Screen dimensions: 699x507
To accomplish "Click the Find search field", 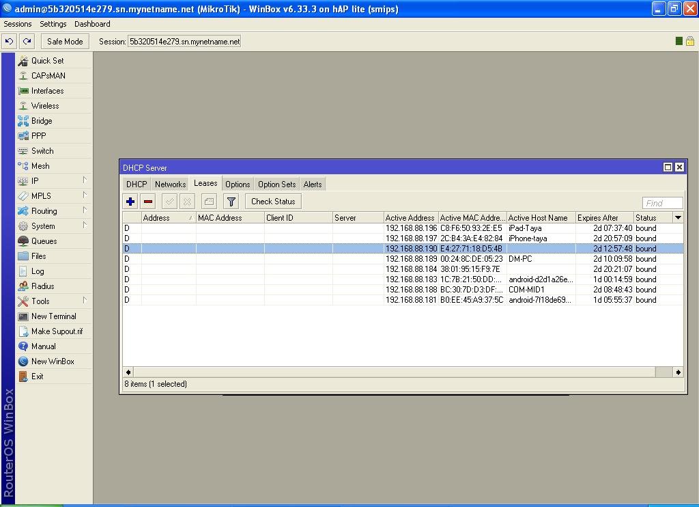I will point(662,203).
